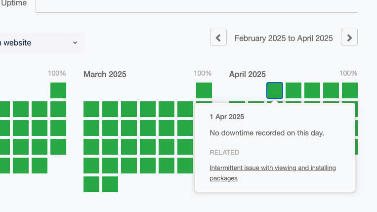Click the 2 April 2025 day square
This screenshot has width=377, height=212.
tap(293, 90)
